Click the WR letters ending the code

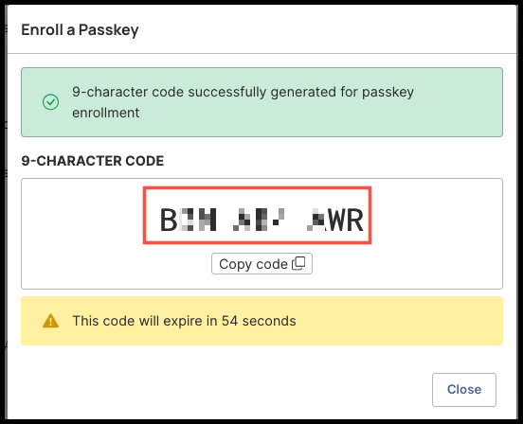point(346,220)
